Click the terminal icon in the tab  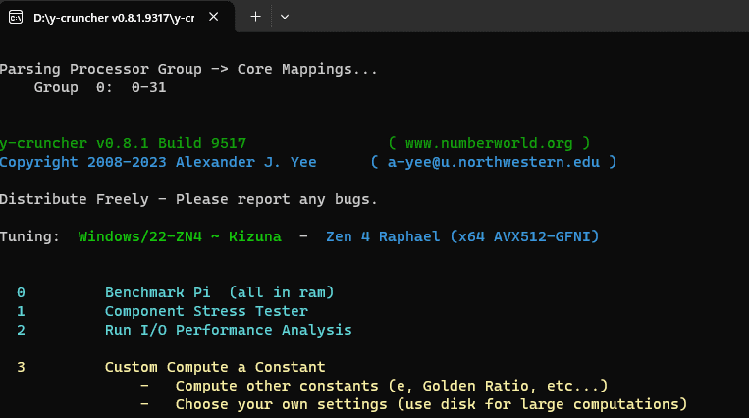pyautogui.click(x=16, y=18)
